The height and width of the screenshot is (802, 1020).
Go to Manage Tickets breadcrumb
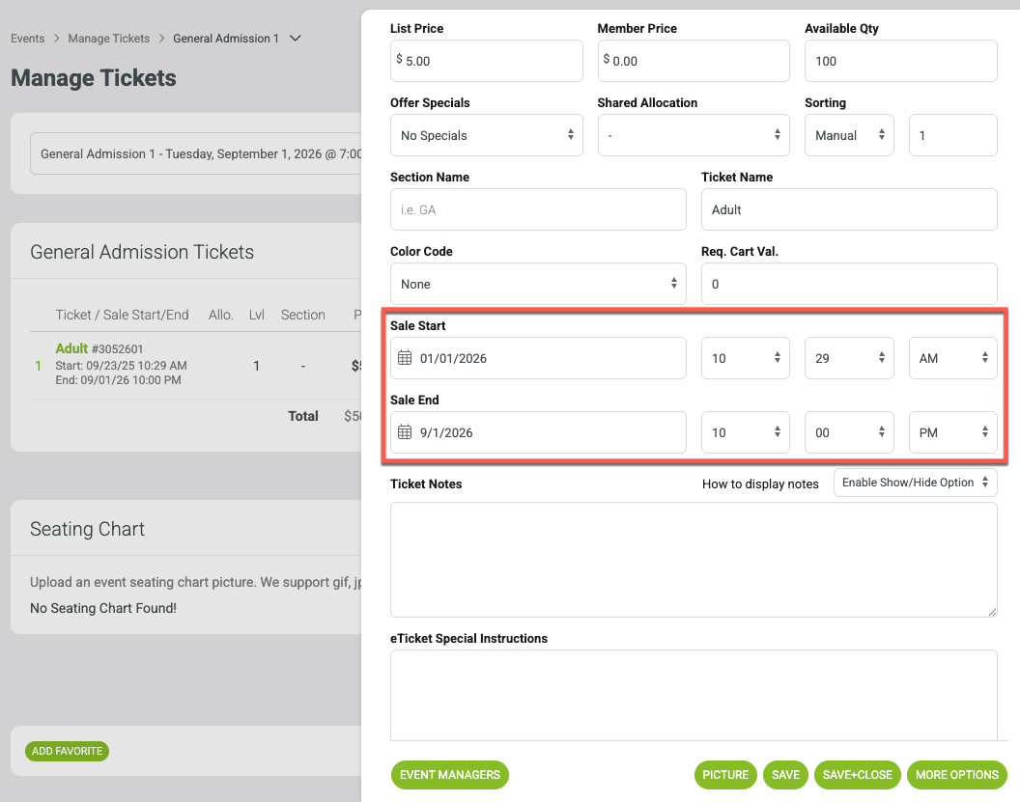tap(108, 39)
